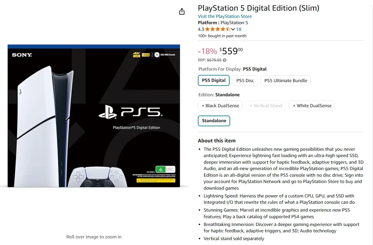Click the RRP info icon
This screenshot has height=245, width=373.
(225, 60)
